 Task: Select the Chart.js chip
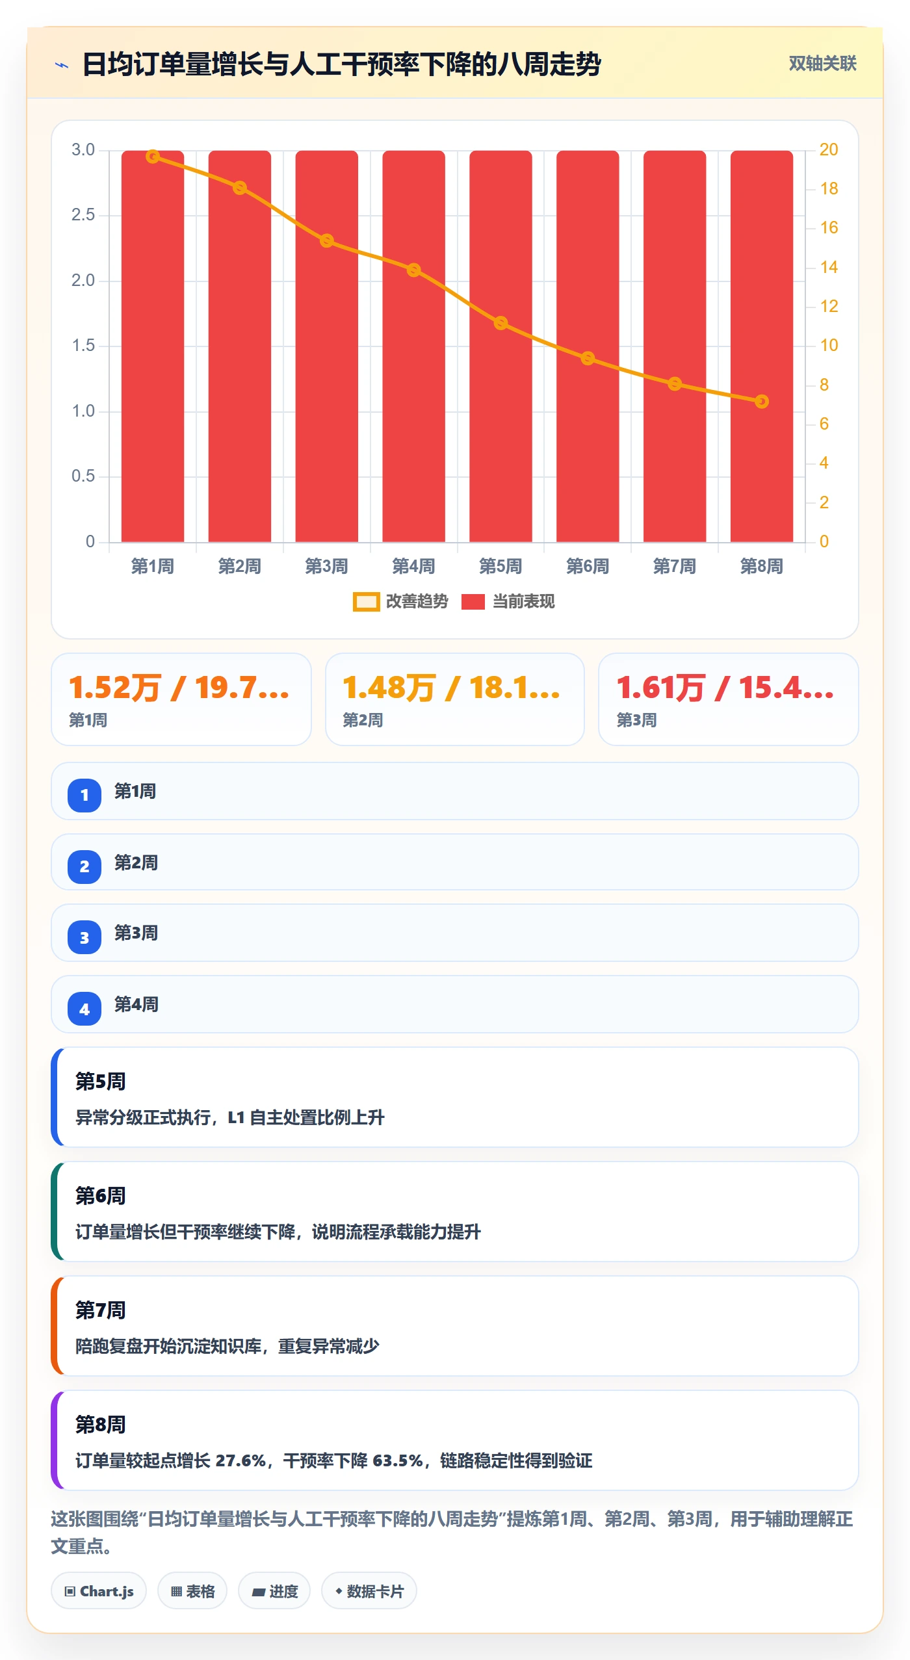tap(99, 1591)
